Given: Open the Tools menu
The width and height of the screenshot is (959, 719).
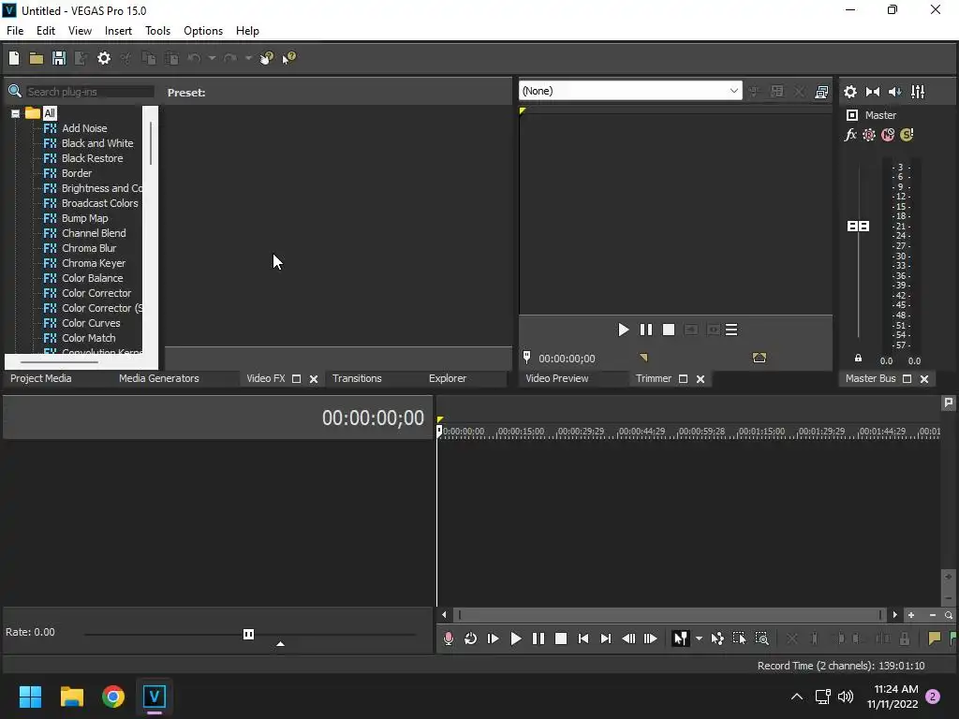Looking at the screenshot, I should click(x=157, y=31).
